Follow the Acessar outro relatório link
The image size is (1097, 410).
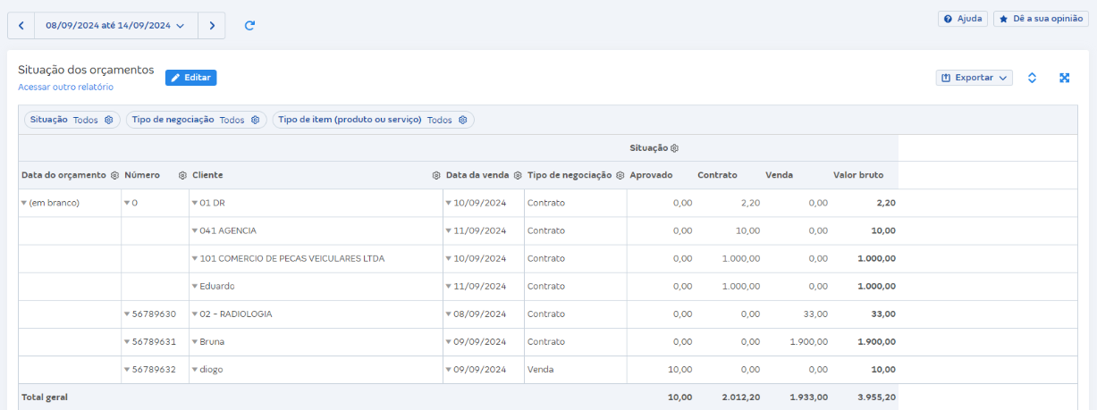[65, 88]
